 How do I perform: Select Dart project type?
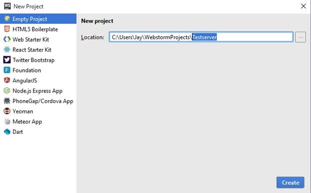click(38, 132)
